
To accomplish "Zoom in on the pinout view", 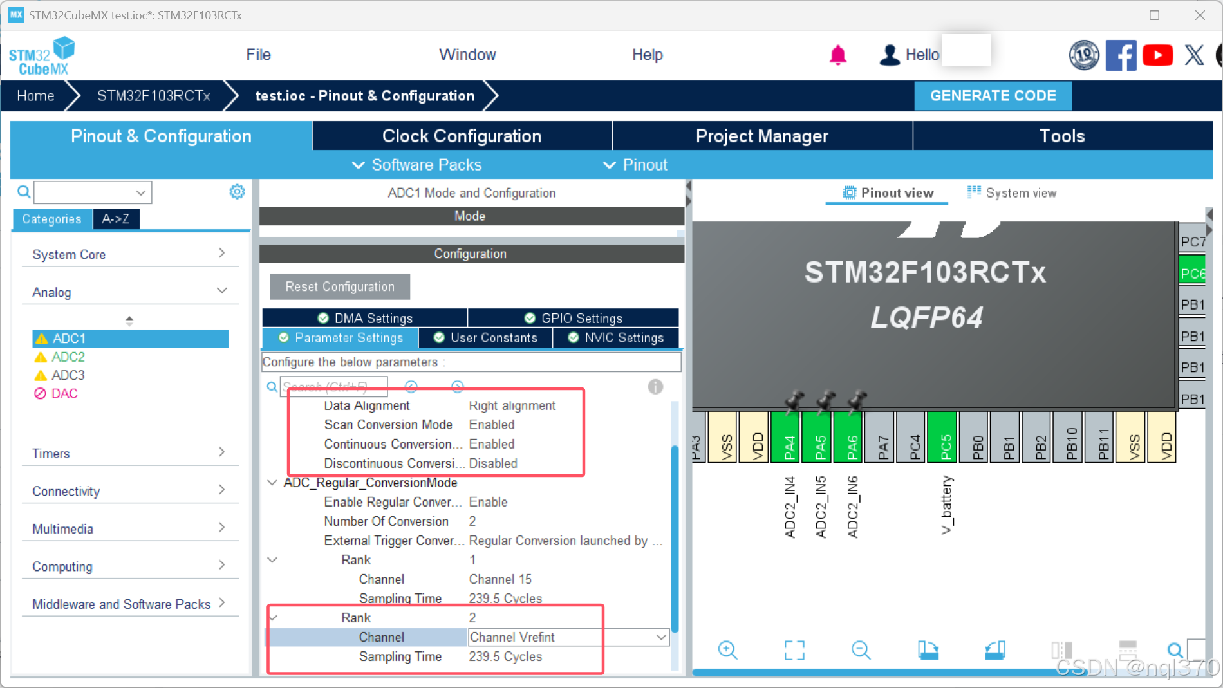I will pos(727,650).
